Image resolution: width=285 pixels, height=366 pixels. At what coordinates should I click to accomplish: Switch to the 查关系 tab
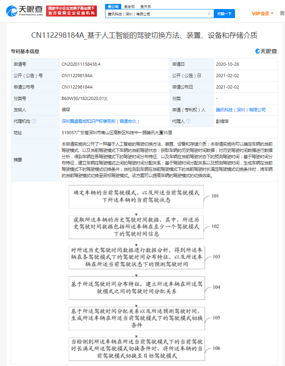pos(145,7)
